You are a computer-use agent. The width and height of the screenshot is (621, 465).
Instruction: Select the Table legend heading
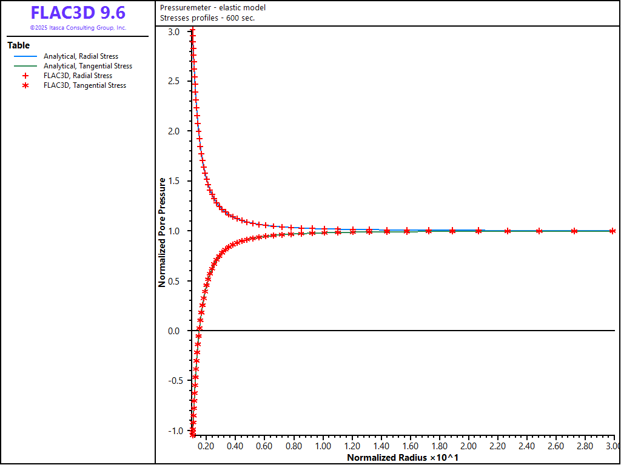(18, 45)
